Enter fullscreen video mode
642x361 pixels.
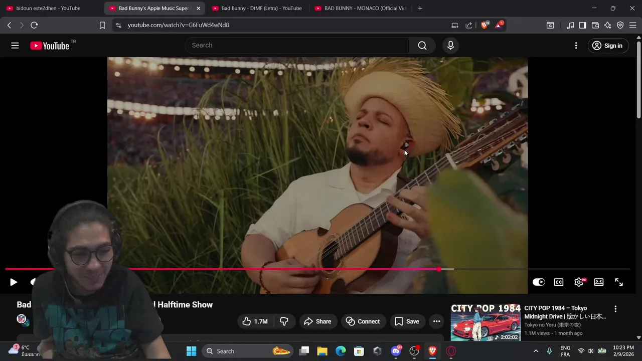point(619,282)
